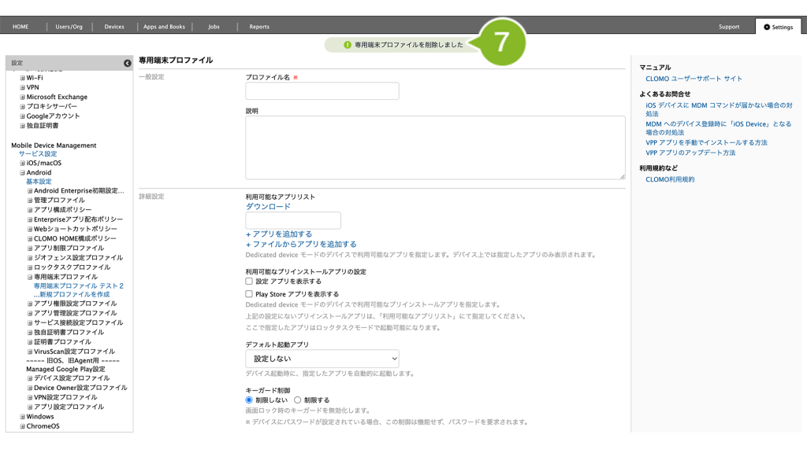Expand the Windows tree node icon

pyautogui.click(x=23, y=417)
